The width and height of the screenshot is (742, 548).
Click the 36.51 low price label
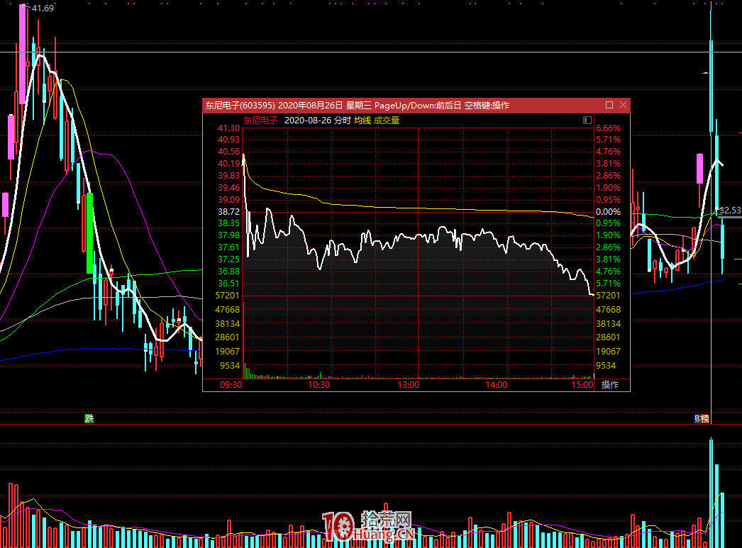[229, 284]
